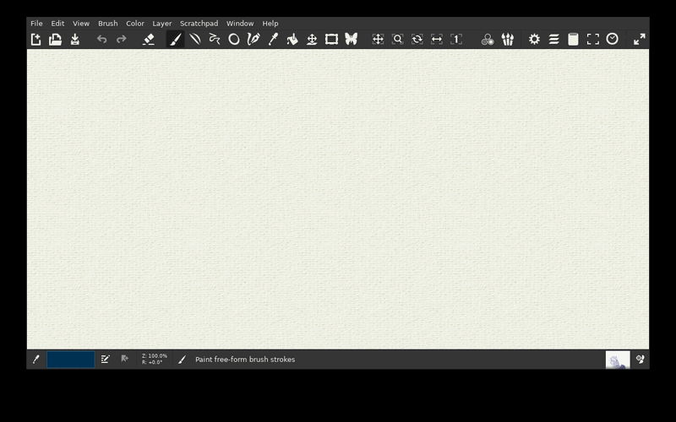Click the Connected Lines tool
Screen dimensions: 676x422
[x=215, y=39]
